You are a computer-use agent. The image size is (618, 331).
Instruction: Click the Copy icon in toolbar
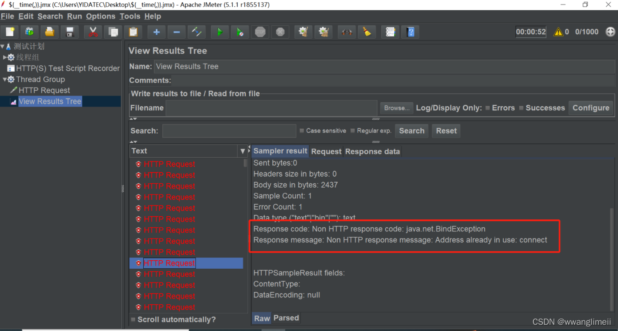[113, 32]
